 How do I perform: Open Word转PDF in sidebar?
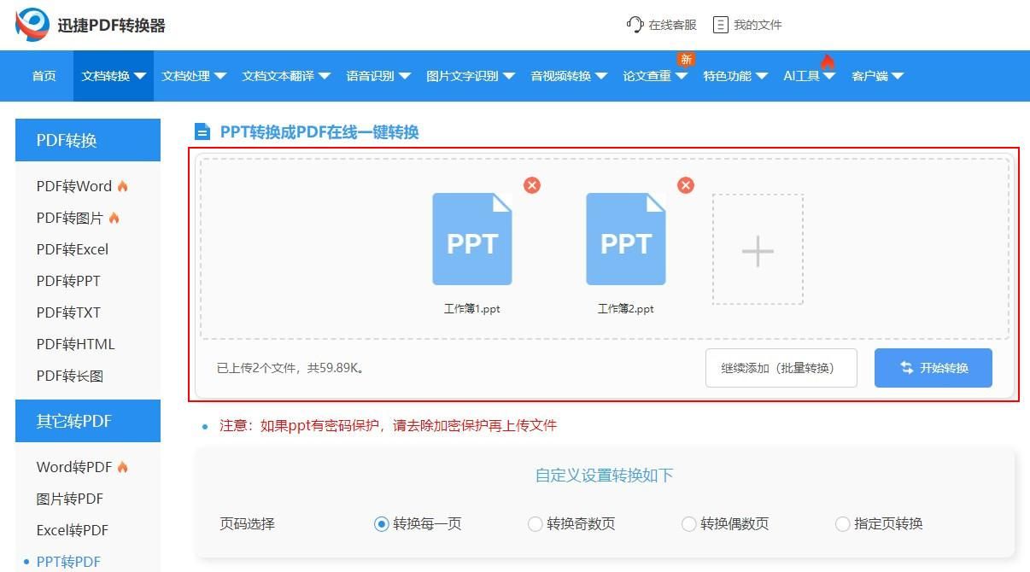[74, 467]
